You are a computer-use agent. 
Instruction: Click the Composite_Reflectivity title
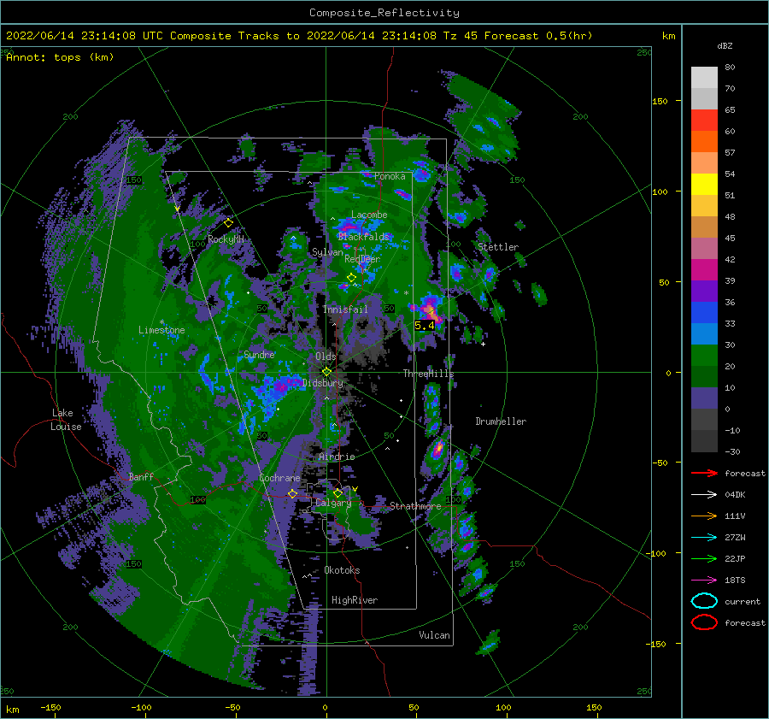tap(384, 13)
